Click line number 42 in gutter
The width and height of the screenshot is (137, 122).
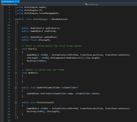pos(9,120)
